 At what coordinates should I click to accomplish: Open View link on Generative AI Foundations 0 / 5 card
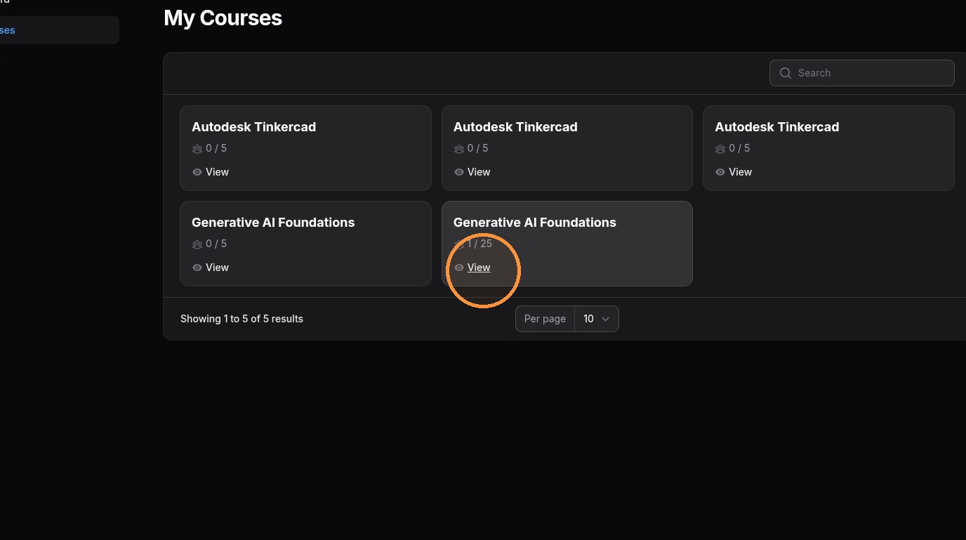217,268
